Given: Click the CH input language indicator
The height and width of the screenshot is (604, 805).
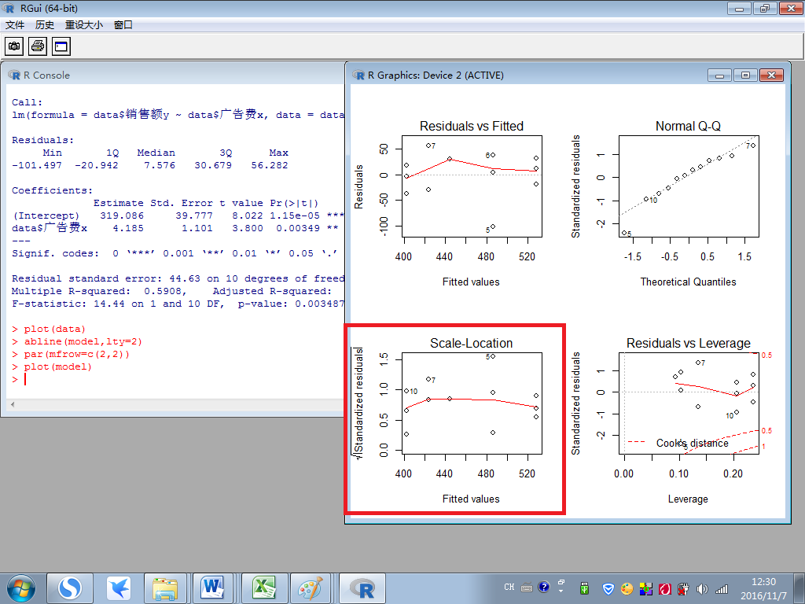Looking at the screenshot, I should [509, 587].
